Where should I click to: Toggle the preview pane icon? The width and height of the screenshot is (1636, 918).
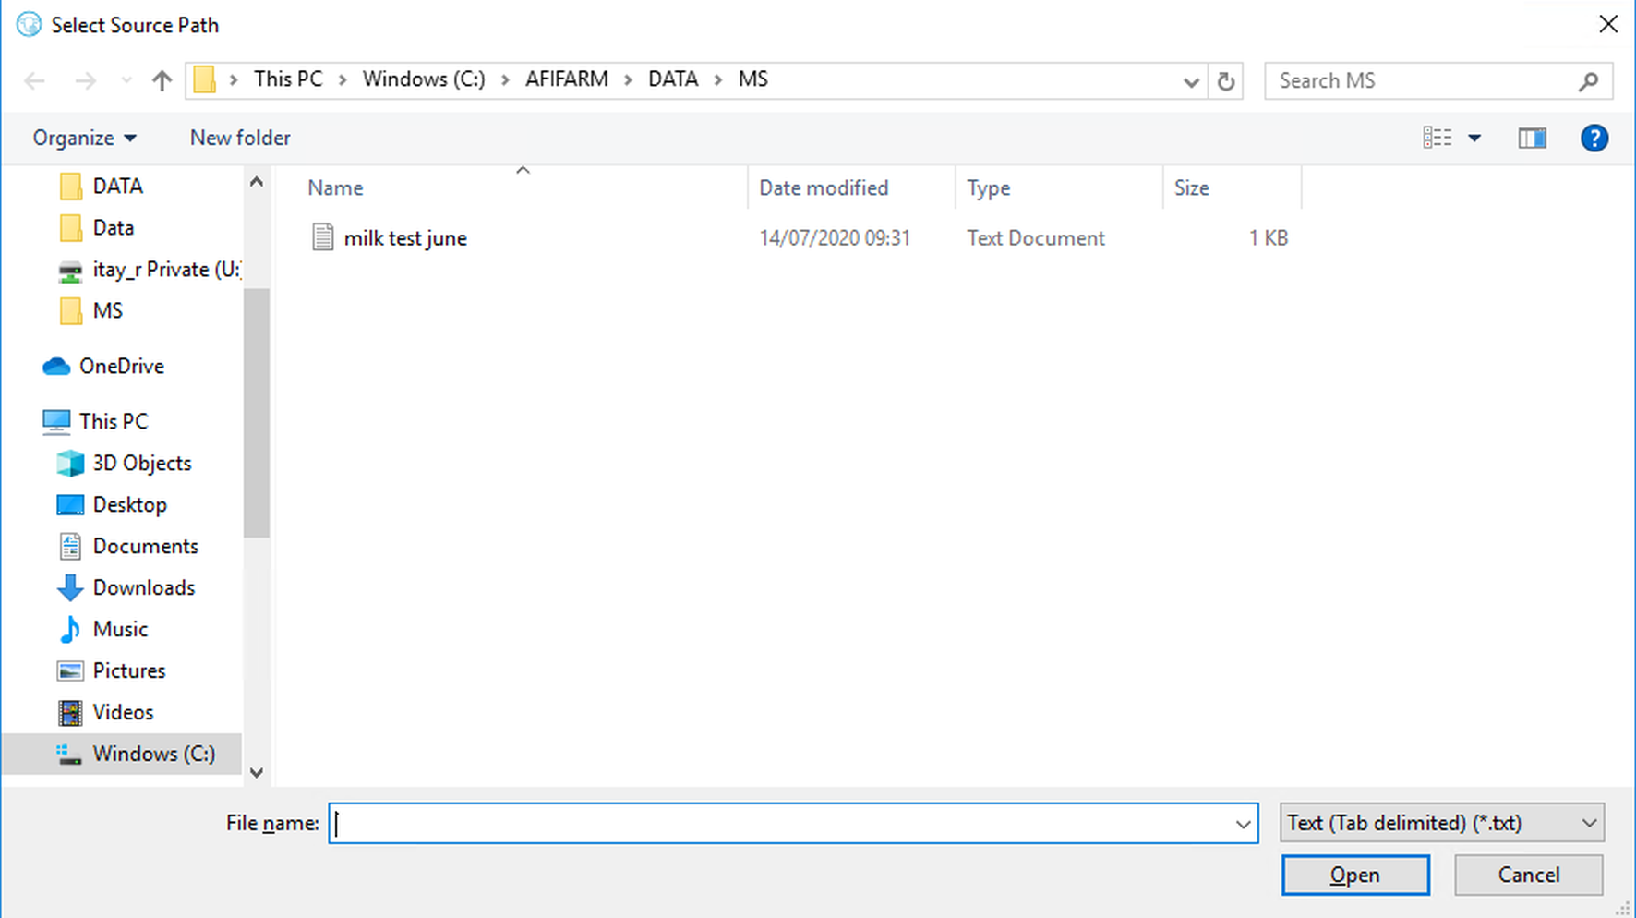[1532, 139]
